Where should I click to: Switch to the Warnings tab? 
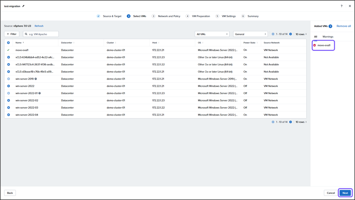click(328, 37)
